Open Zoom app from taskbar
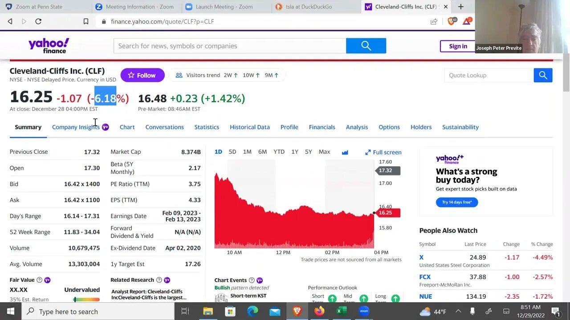This screenshot has height=320, width=570. pos(364,312)
